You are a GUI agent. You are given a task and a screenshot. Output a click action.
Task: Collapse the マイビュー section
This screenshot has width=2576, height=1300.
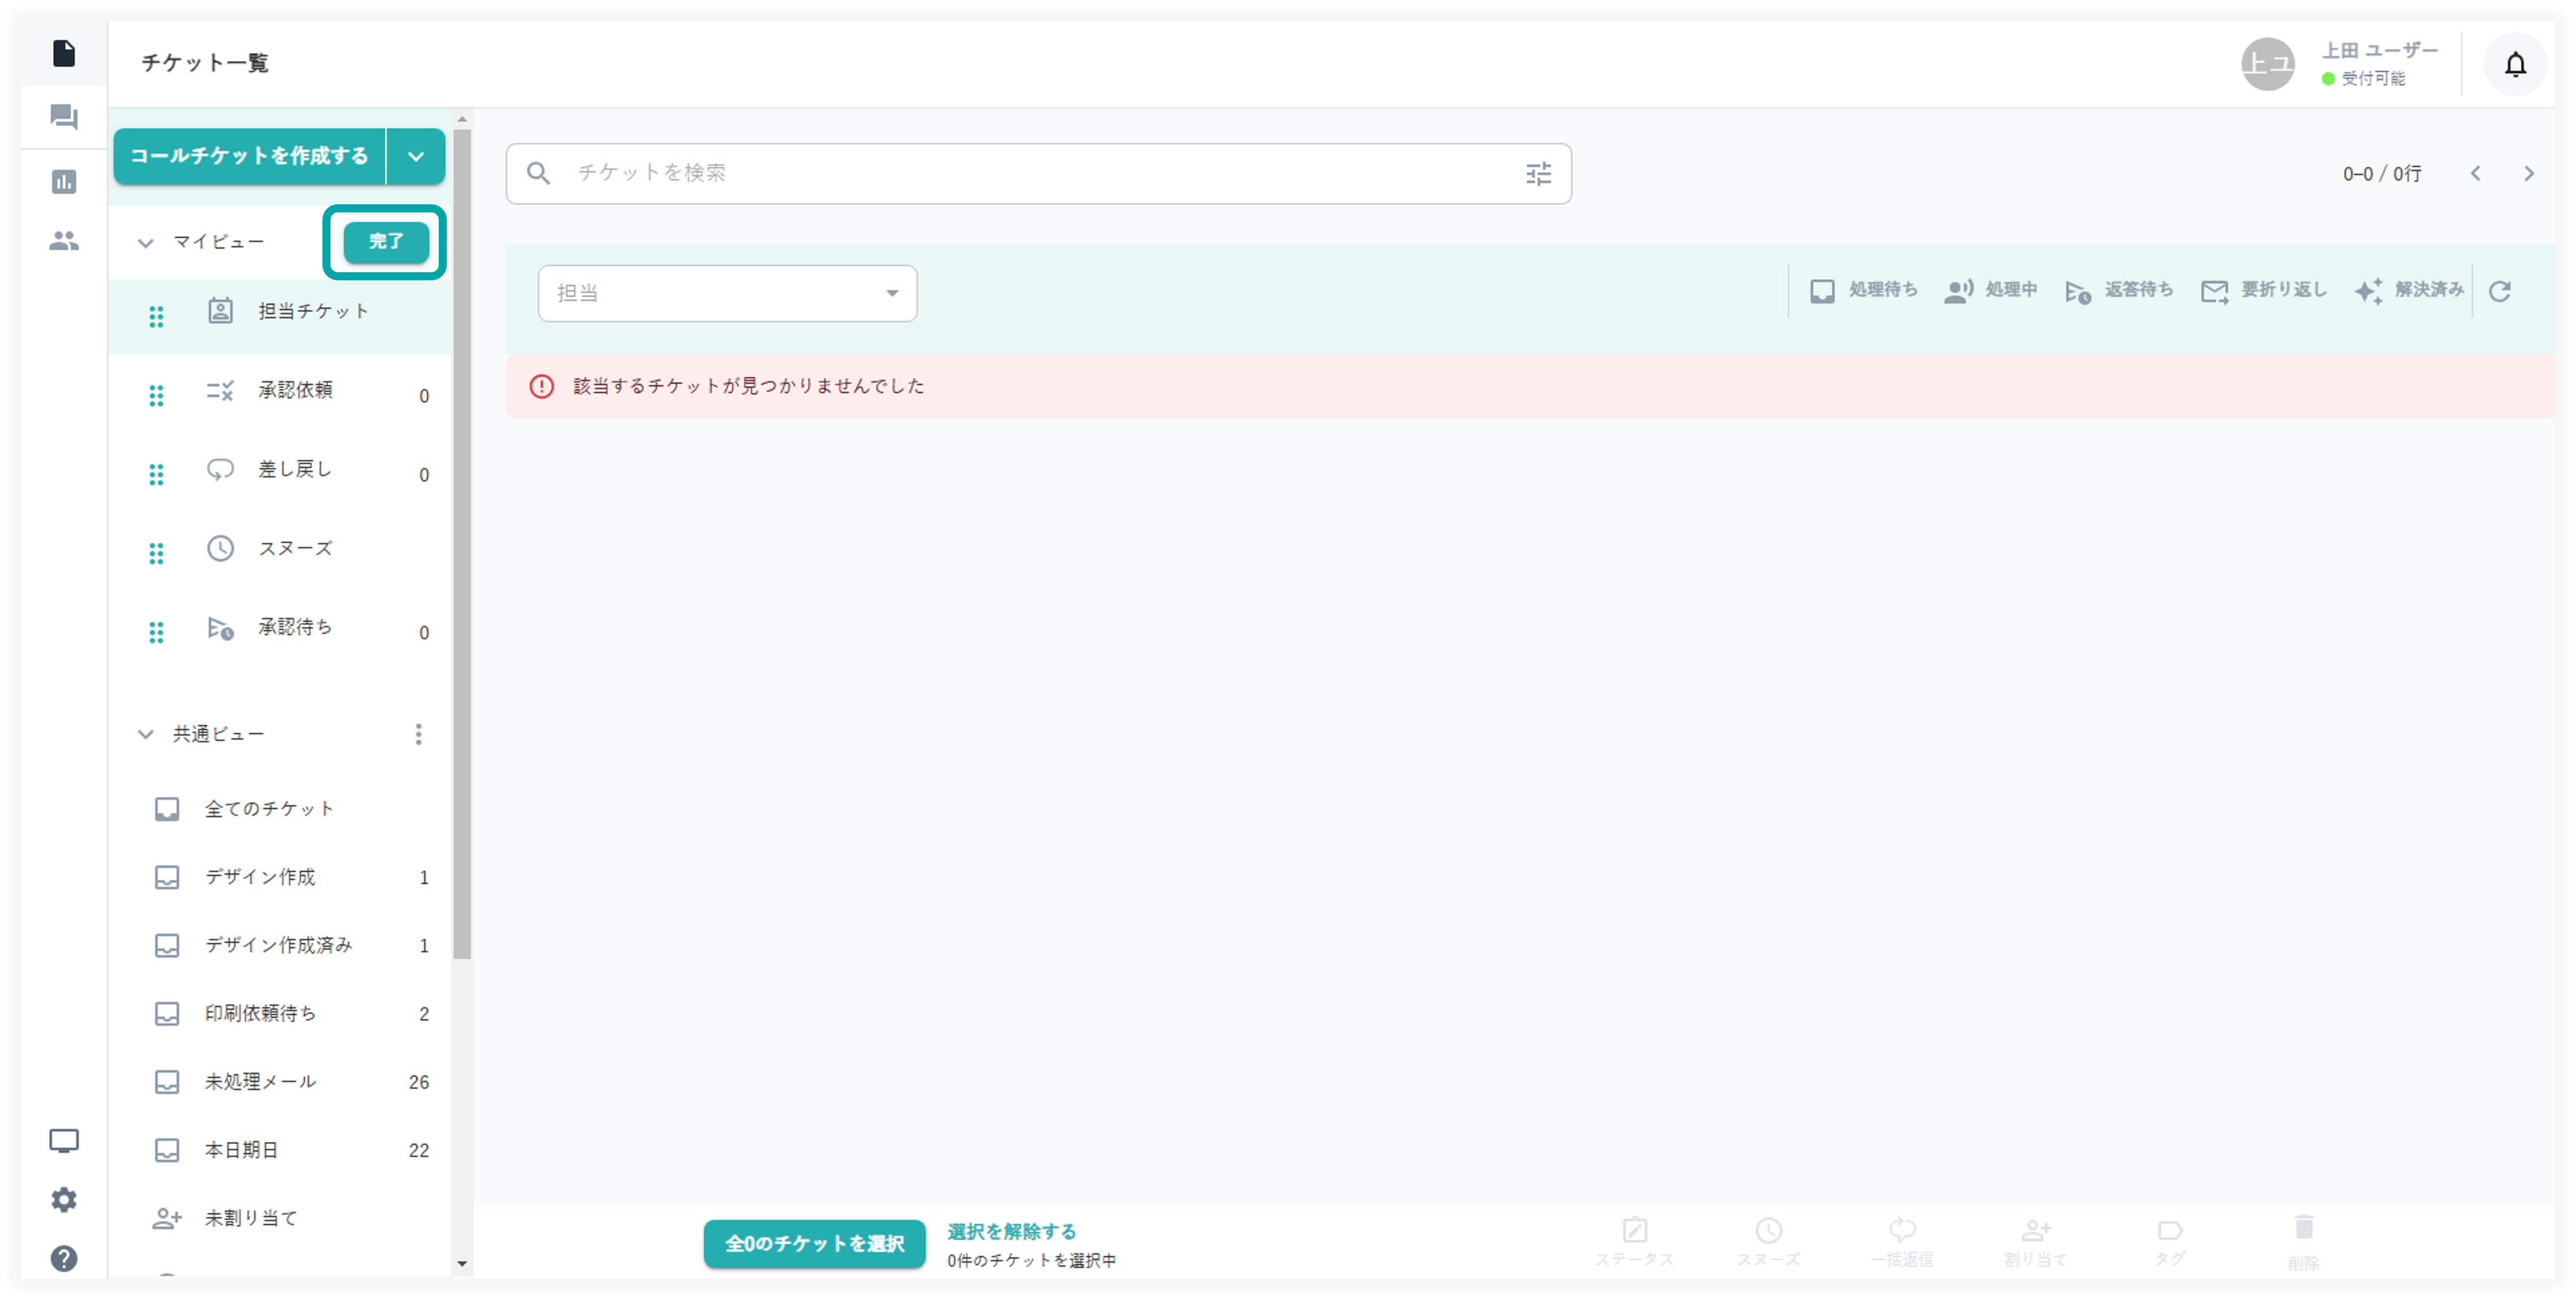click(x=146, y=243)
